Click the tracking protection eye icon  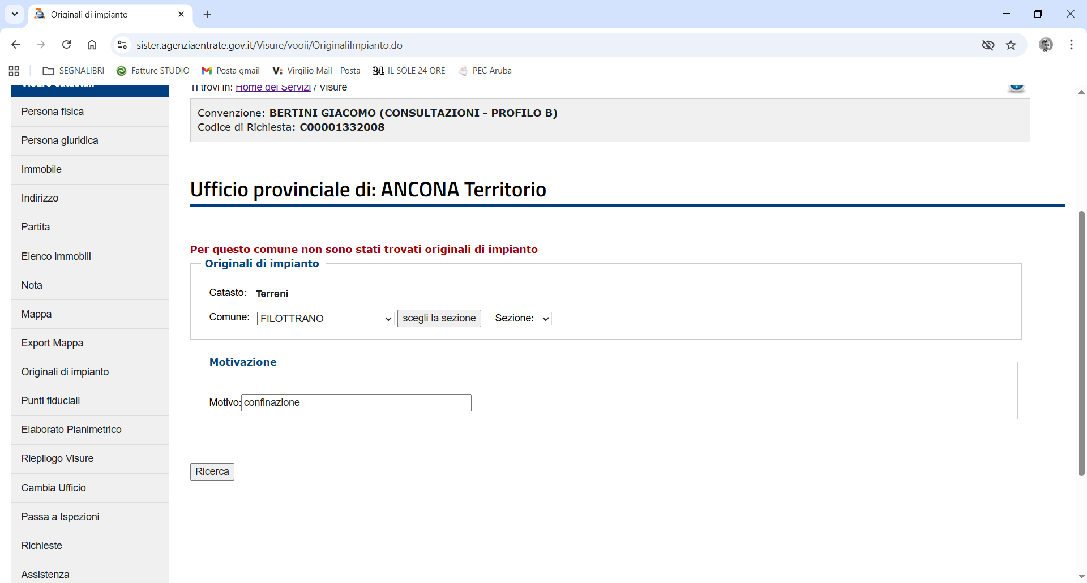[x=988, y=45]
